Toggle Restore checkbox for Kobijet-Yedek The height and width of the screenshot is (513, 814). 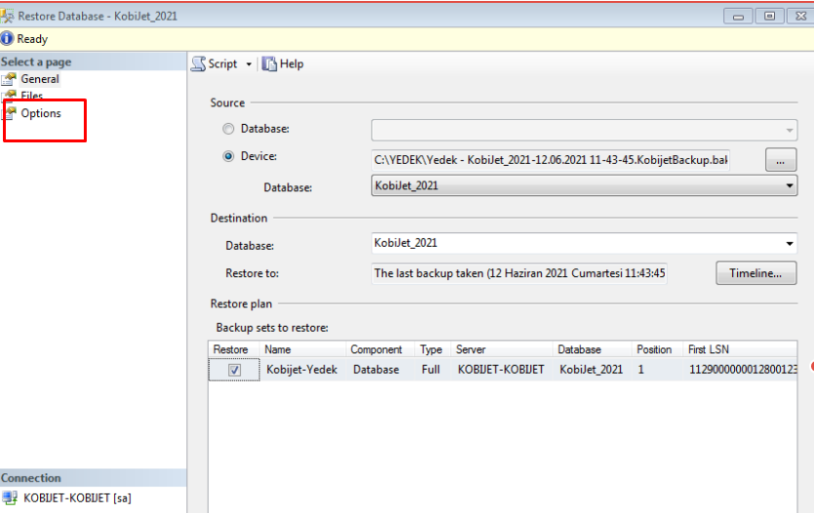coord(234,370)
